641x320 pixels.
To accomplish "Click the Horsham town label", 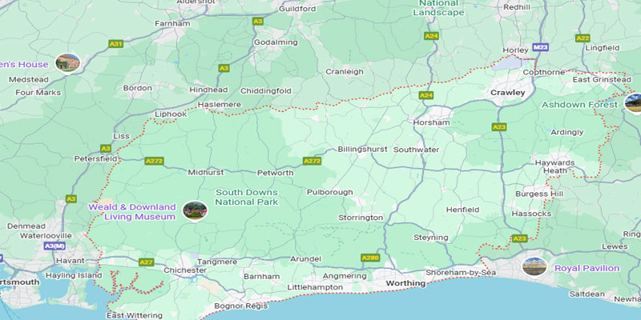I will point(431,122).
